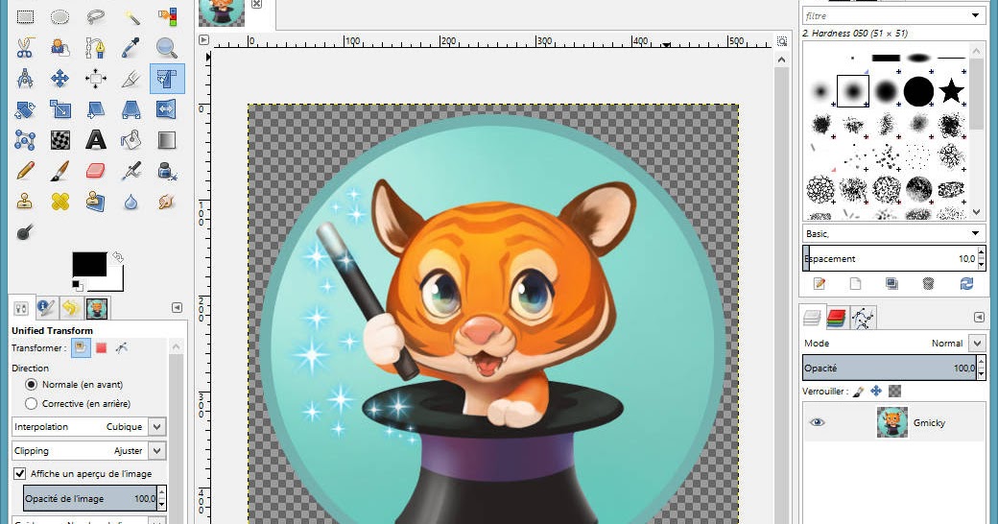Select the Ink tool
This screenshot has height=524, width=998.
[x=167, y=171]
